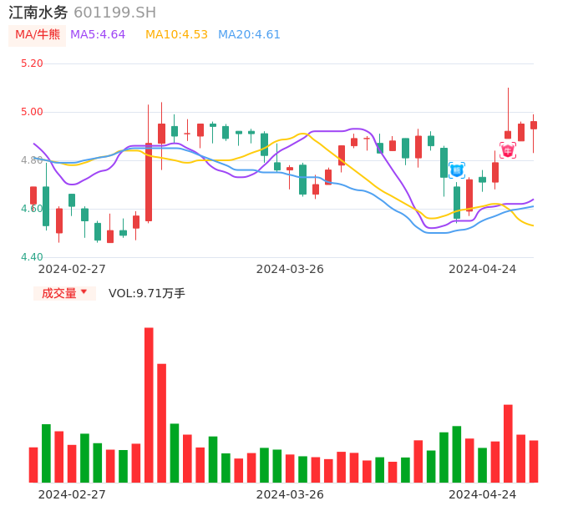This screenshot has width=573, height=506.
Task: Click the 2024-03-26 date label on price axis
Action: pyautogui.click(x=290, y=269)
